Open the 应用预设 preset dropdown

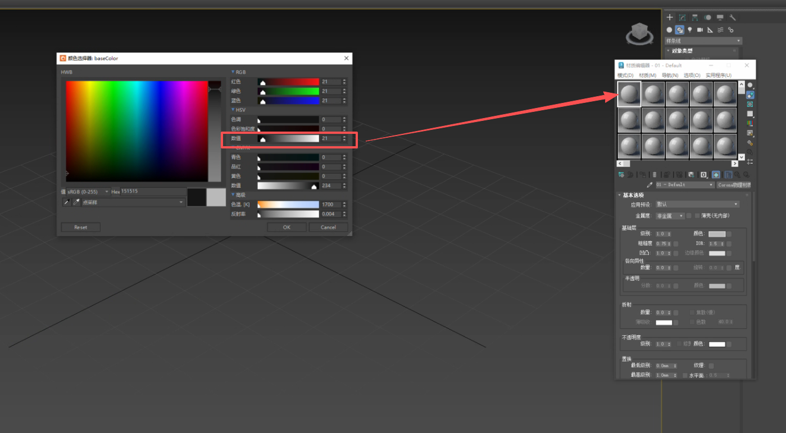point(697,204)
